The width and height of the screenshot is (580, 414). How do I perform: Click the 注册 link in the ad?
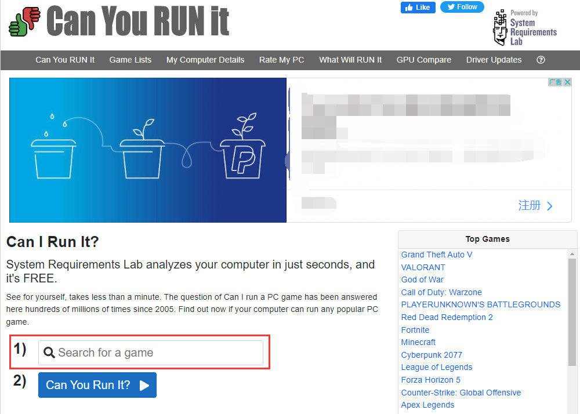535,205
